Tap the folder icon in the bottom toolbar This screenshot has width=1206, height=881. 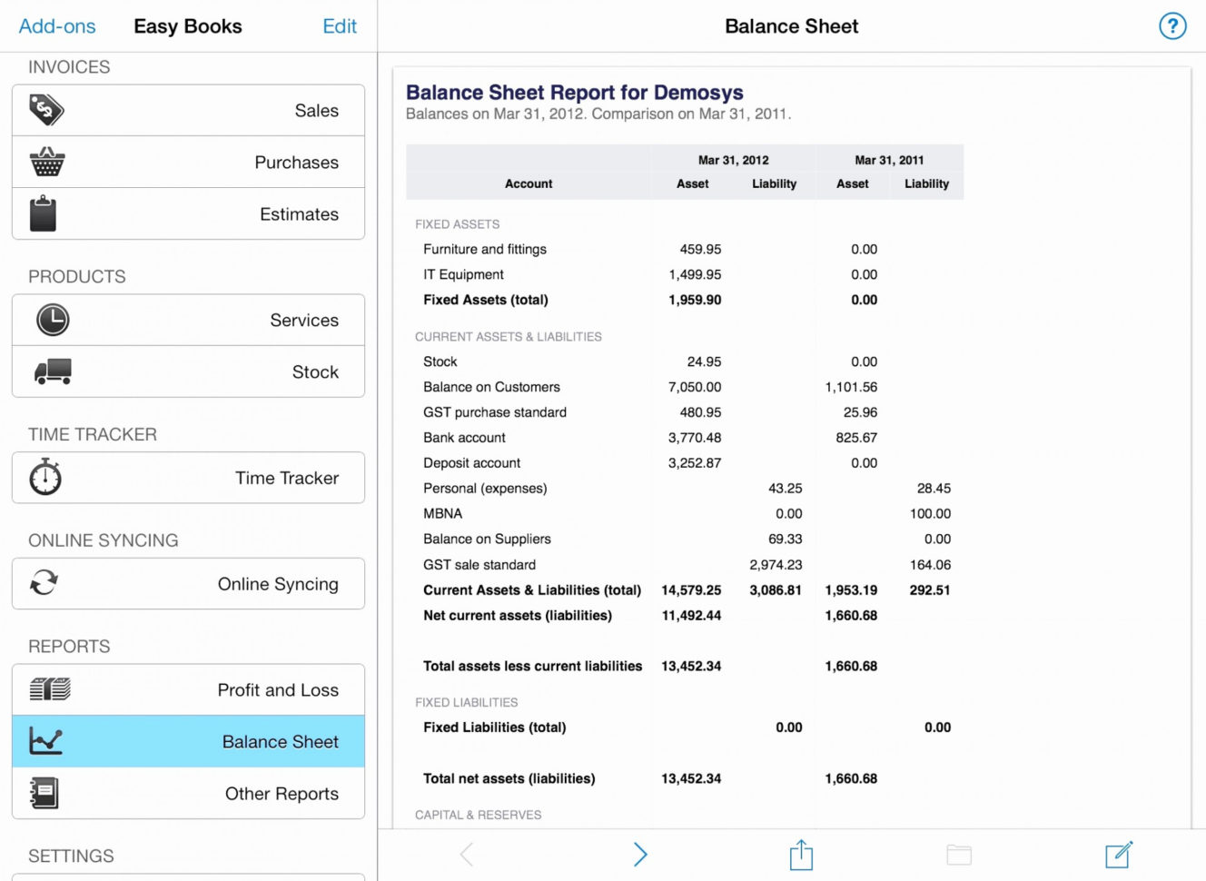tap(959, 854)
